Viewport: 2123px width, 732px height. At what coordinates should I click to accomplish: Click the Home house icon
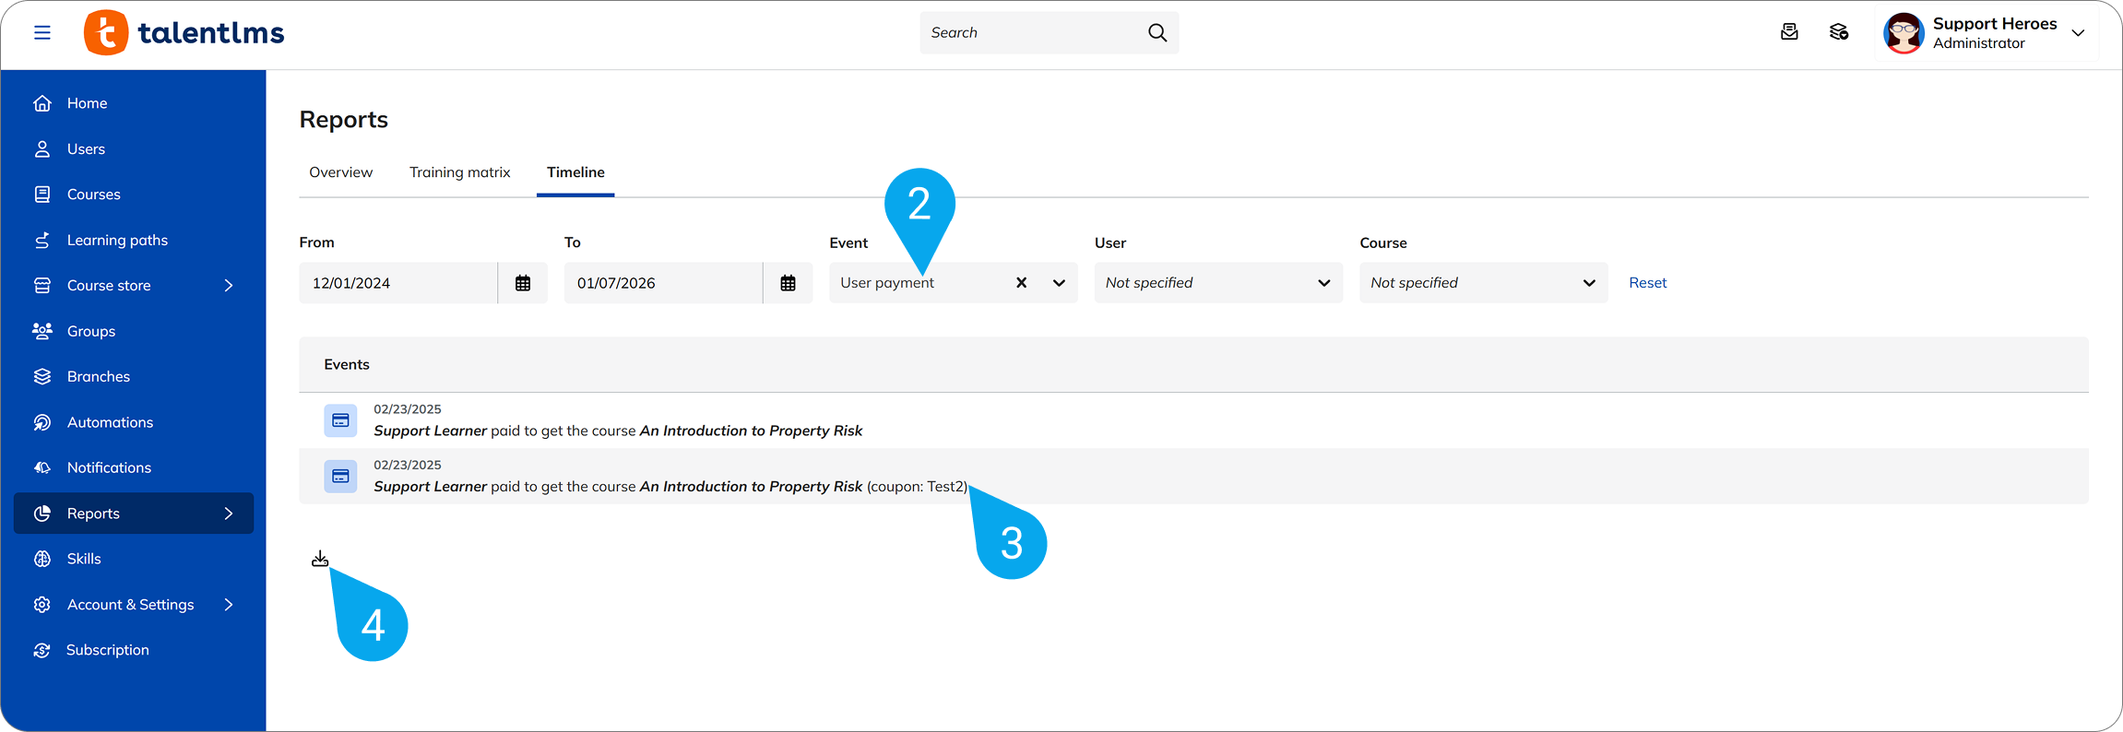42,103
